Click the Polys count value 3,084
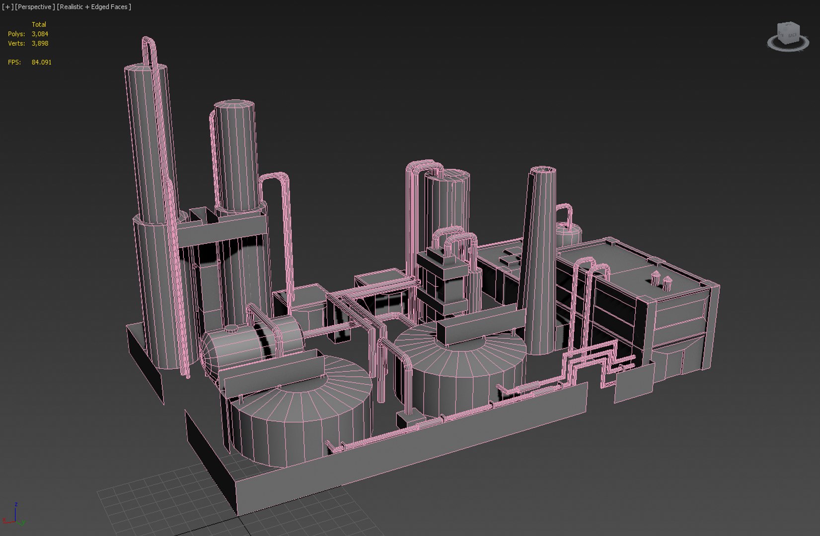Screen dimensions: 820x536 pos(40,34)
